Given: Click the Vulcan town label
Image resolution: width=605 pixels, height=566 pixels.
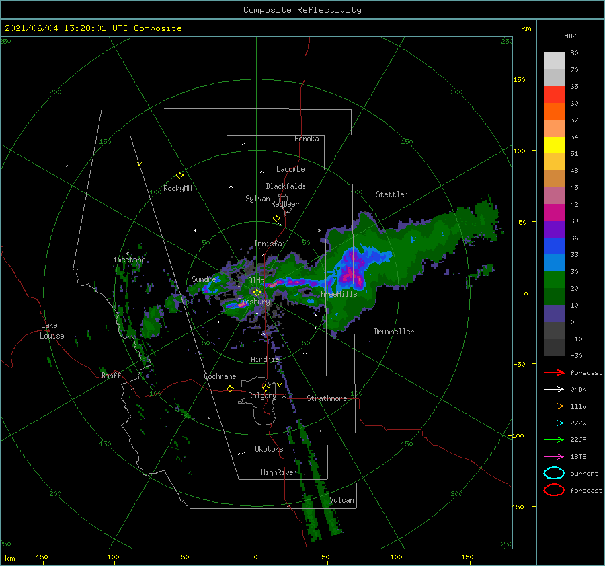Looking at the screenshot, I should pyautogui.click(x=342, y=500).
